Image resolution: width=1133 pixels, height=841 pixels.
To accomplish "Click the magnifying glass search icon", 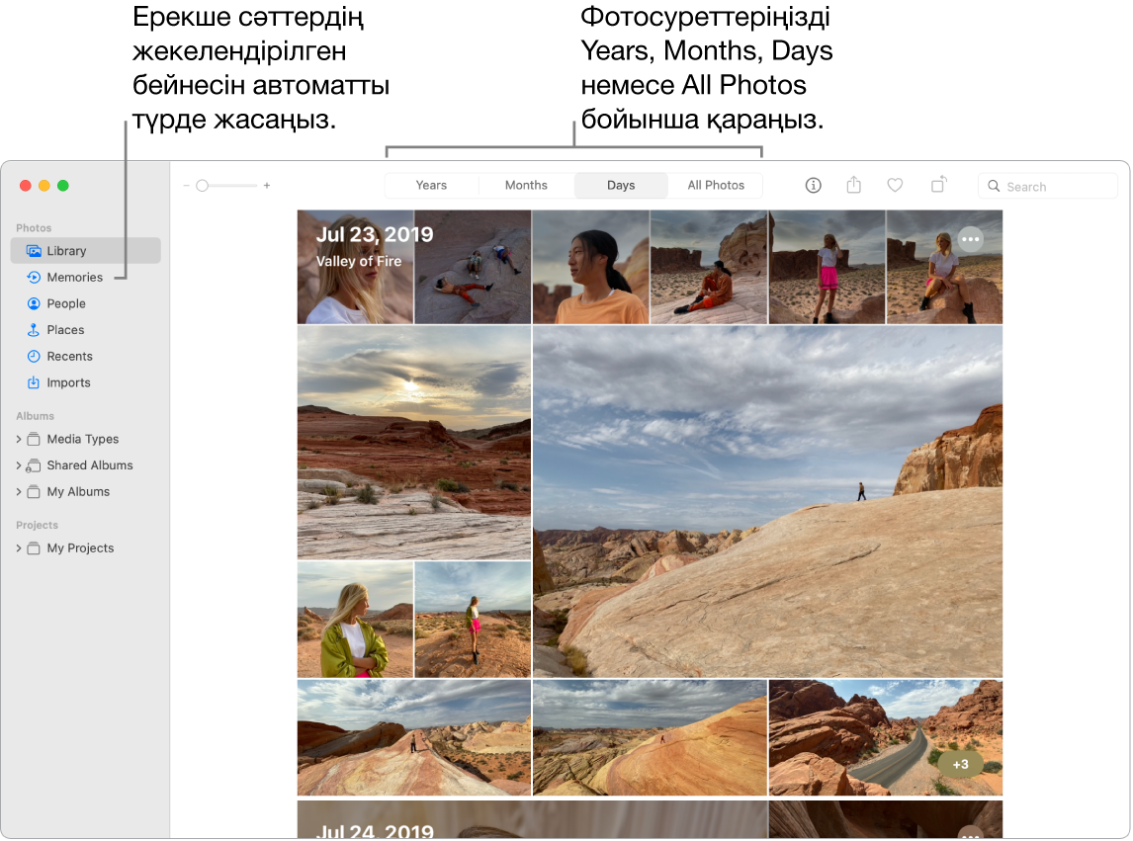I will 994,187.
